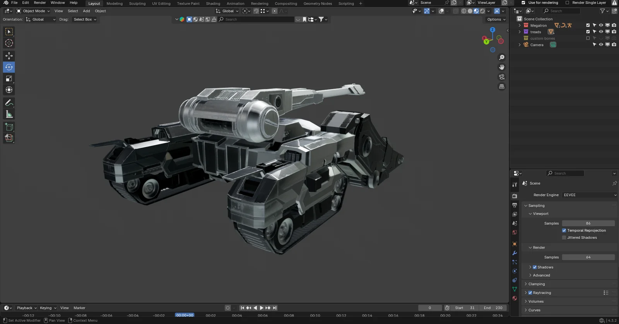Screen dimensions: 619x324
Task: Uncheck Megatron collection exclude checkbox
Action: 588,26
